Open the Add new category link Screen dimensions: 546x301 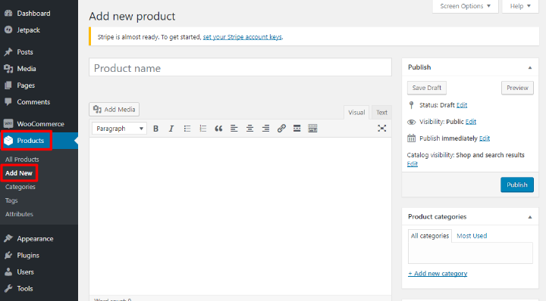coord(438,274)
